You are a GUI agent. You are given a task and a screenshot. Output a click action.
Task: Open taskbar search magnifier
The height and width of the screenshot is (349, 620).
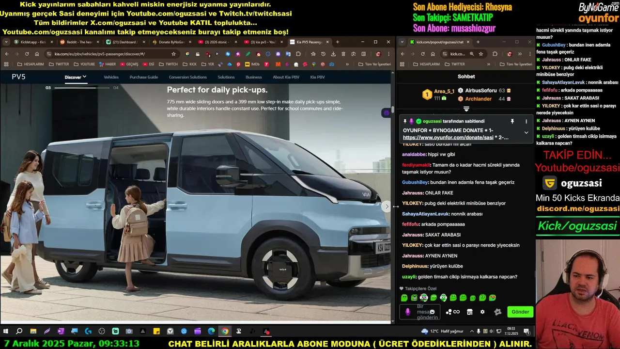pyautogui.click(x=19, y=332)
